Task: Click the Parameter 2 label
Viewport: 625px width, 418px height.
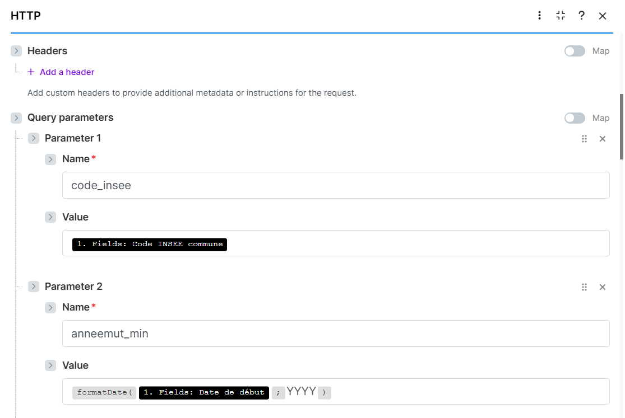Action: (x=73, y=287)
